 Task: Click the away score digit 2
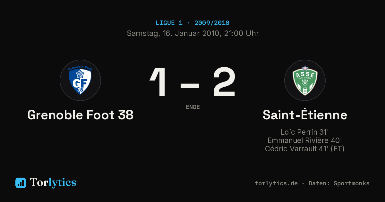click(x=224, y=82)
